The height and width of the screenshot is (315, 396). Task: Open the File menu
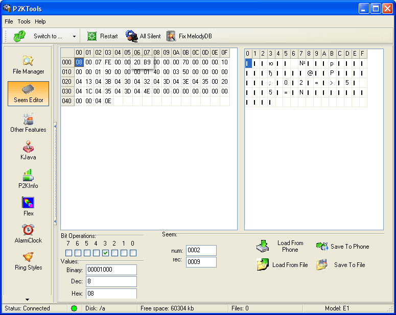(x=9, y=21)
